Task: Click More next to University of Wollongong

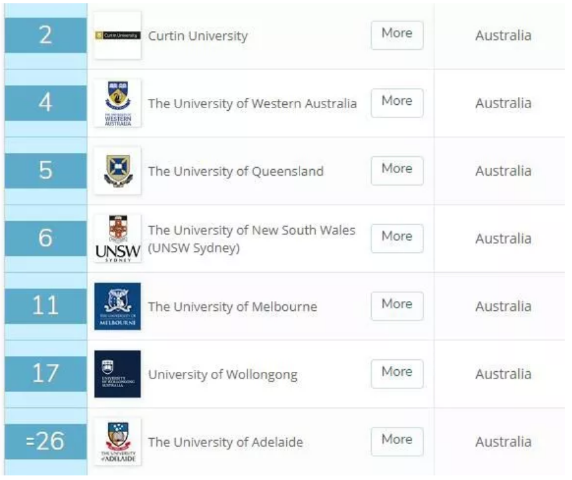Action: click(x=397, y=374)
